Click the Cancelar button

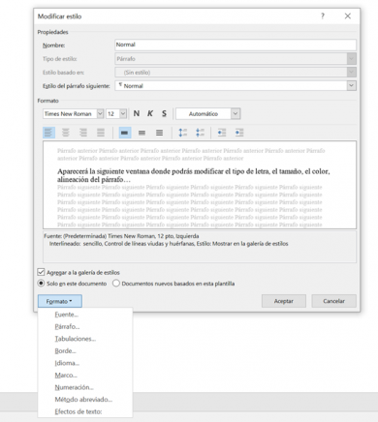pyautogui.click(x=333, y=301)
